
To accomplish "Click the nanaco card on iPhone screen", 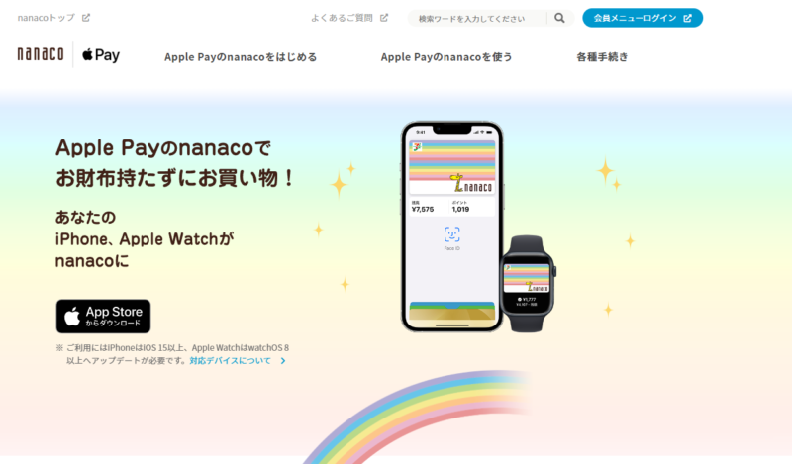I will (452, 167).
